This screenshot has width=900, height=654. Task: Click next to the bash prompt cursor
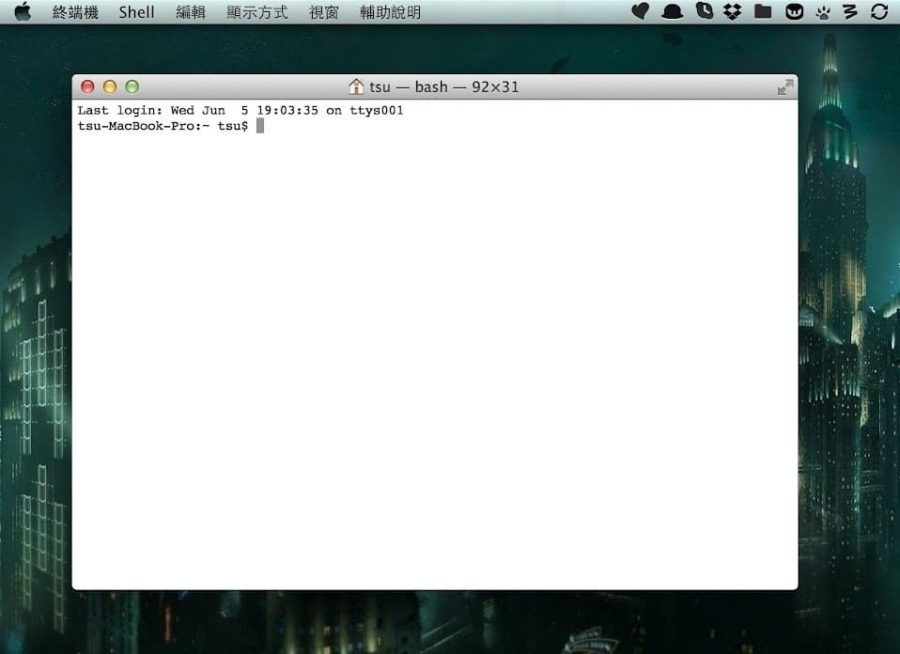point(261,125)
